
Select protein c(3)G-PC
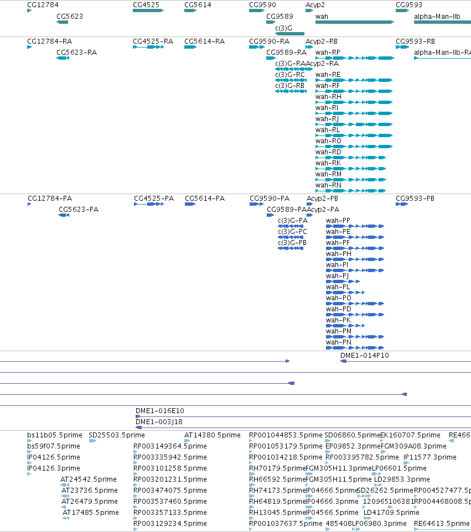tap(292, 231)
